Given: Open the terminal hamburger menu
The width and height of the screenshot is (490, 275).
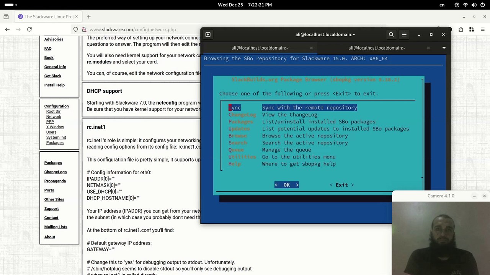Looking at the screenshot, I should click(x=404, y=34).
